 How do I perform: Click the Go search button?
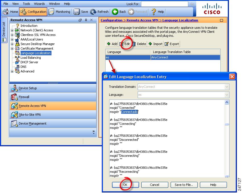[x=192, y=4]
